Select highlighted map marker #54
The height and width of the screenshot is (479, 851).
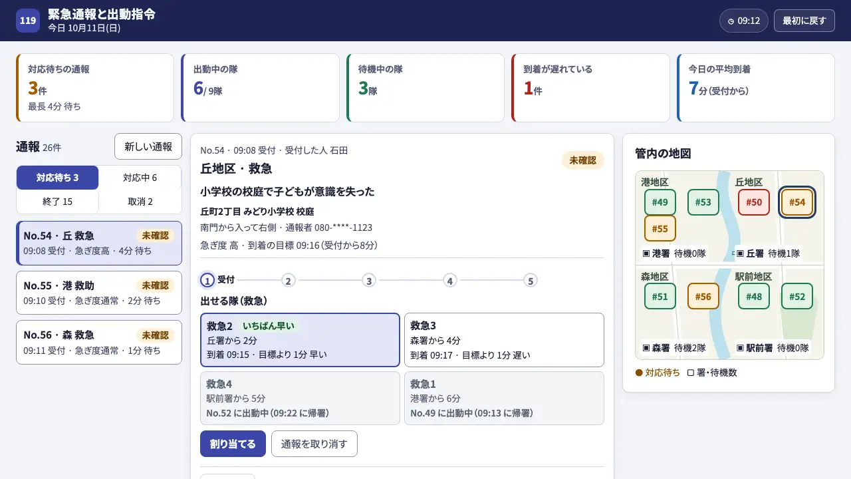tap(797, 202)
